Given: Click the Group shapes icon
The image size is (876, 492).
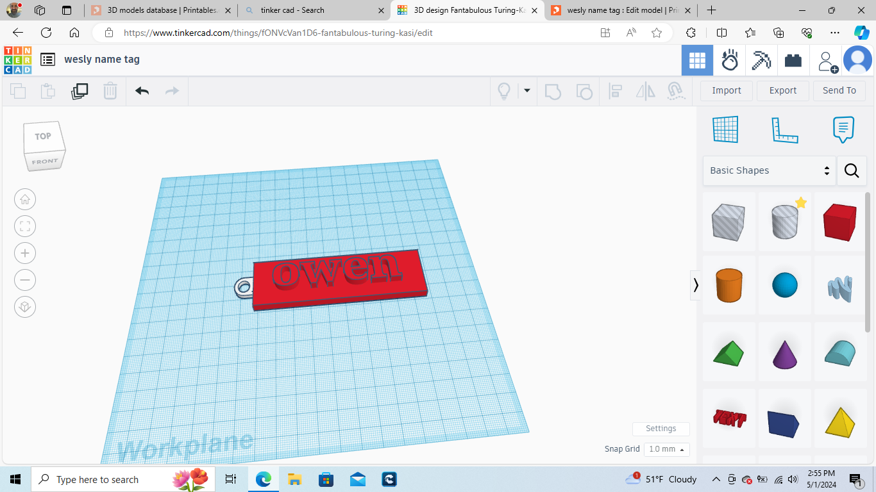Looking at the screenshot, I should coord(553,91).
